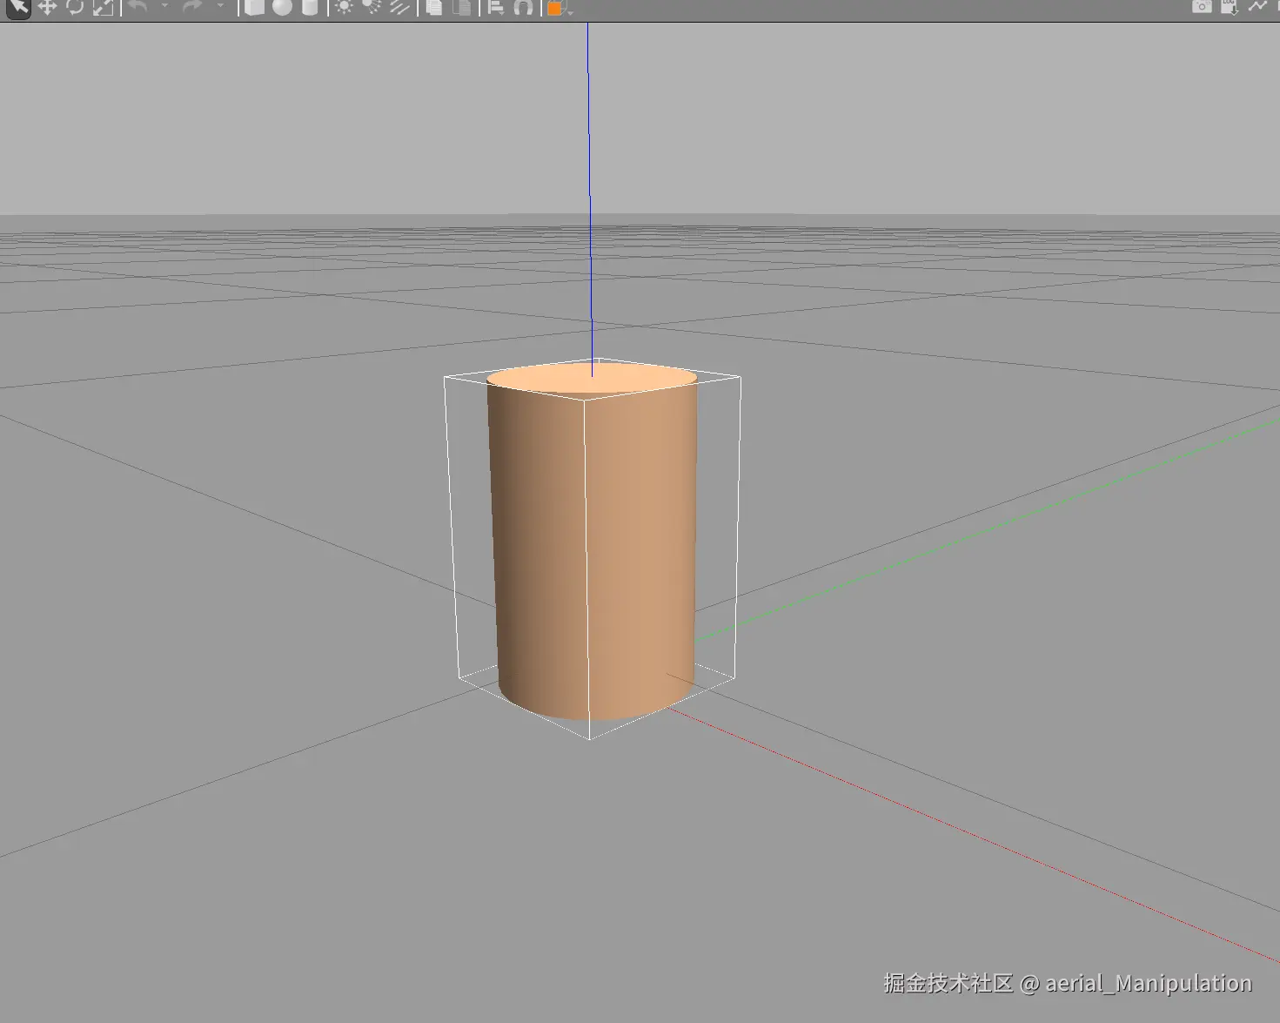Add a Point light
This screenshot has height=1023, width=1280.
344,8
